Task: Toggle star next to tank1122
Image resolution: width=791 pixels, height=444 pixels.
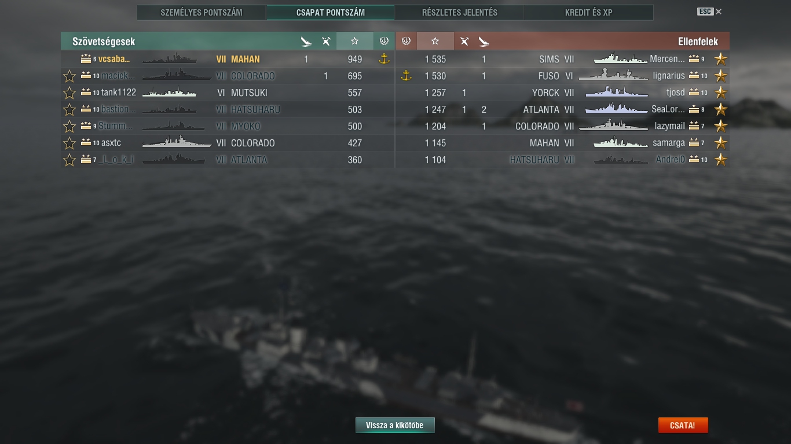Action: (x=69, y=92)
